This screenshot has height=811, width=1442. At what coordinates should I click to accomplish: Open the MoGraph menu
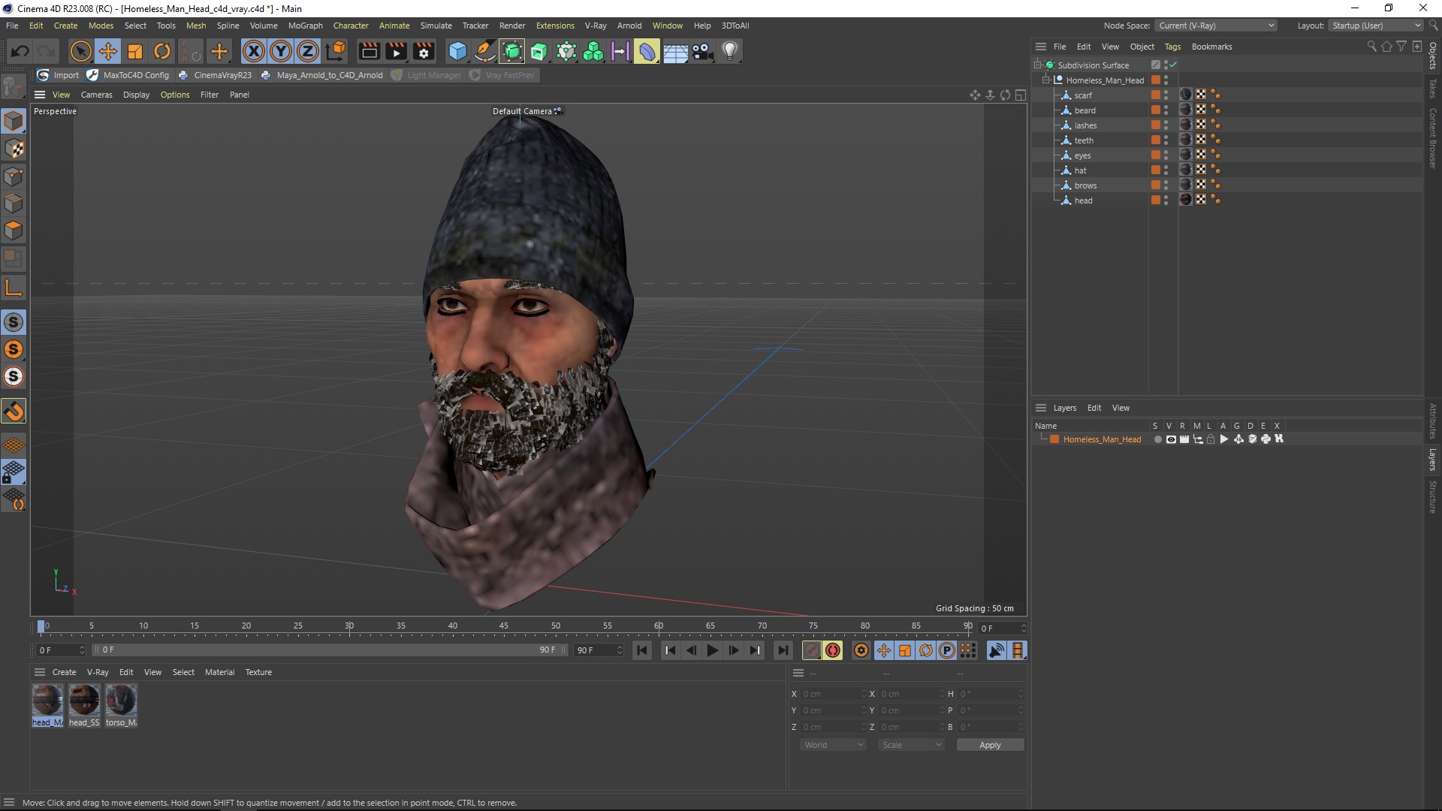tap(305, 26)
